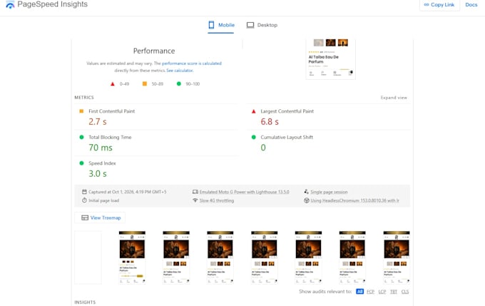The width and height of the screenshot is (485, 306).
Task: Select the LCP audits filter
Action: point(382,292)
